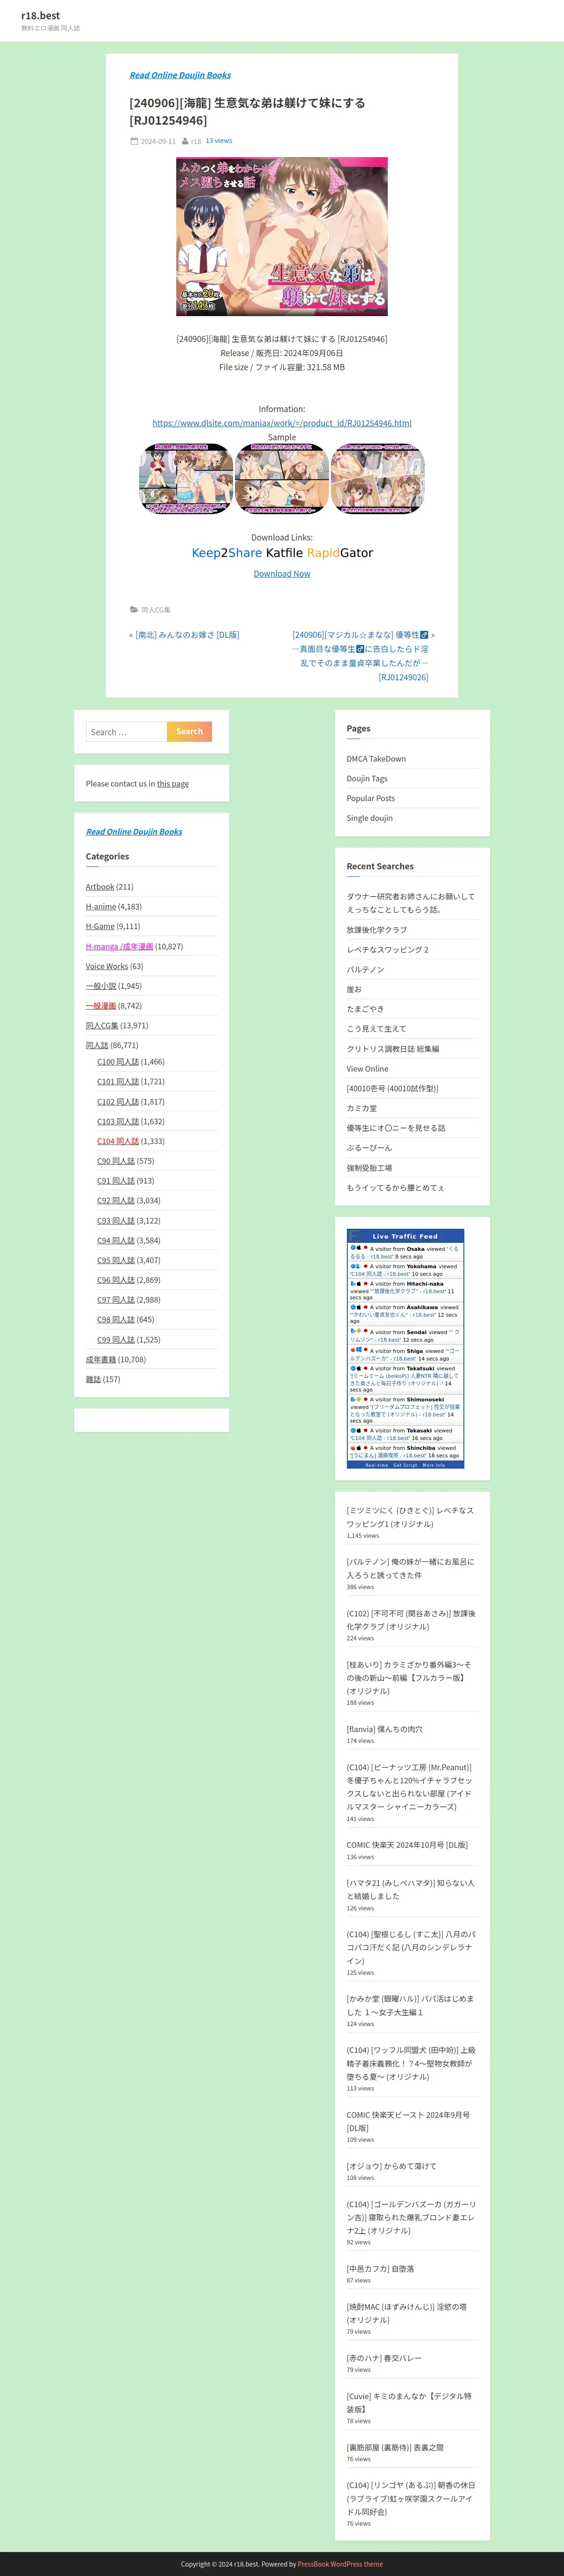
Task: Open the Popular Posts page
Action: 371,798
